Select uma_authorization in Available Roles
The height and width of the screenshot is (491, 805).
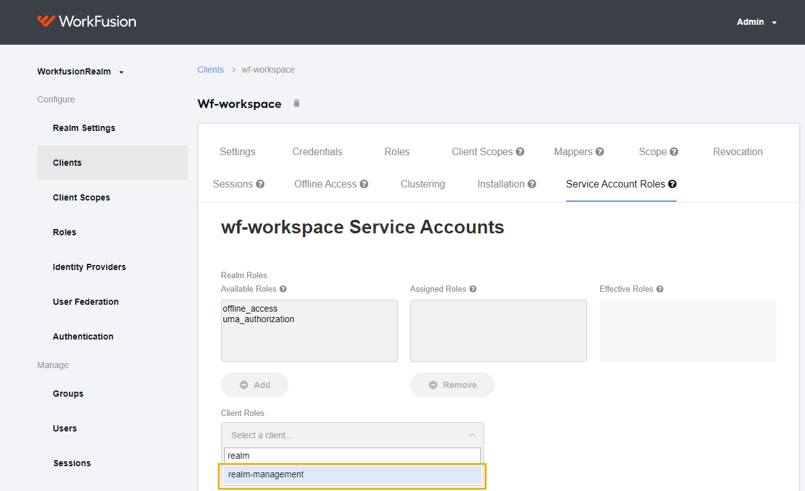258,319
